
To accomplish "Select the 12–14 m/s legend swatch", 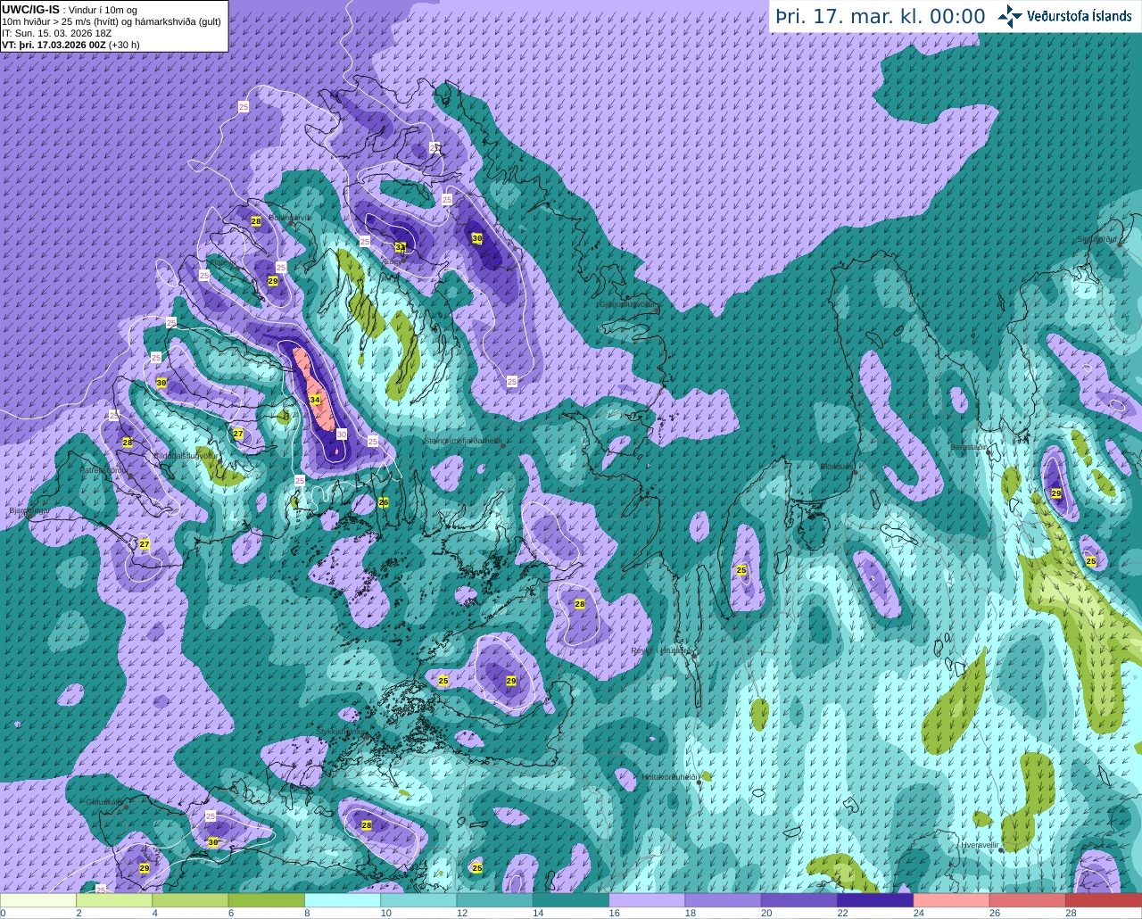I will [x=495, y=900].
